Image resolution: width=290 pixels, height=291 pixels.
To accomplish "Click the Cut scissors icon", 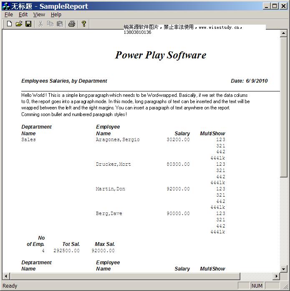I will click(x=40, y=24).
